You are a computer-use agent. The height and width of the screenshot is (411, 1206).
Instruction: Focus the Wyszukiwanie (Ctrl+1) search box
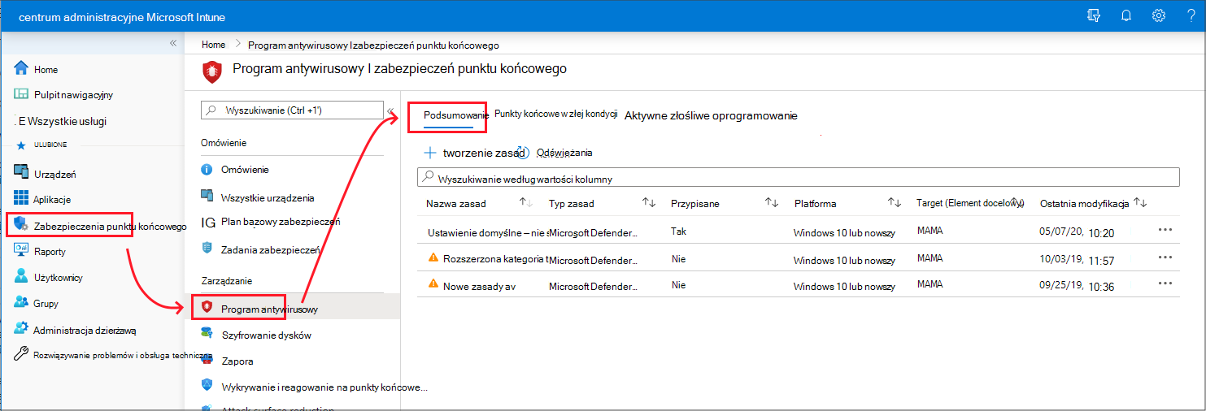coord(292,110)
